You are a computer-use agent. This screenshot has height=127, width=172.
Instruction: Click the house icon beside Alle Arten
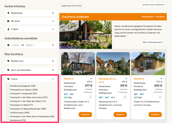tap(8, 21)
